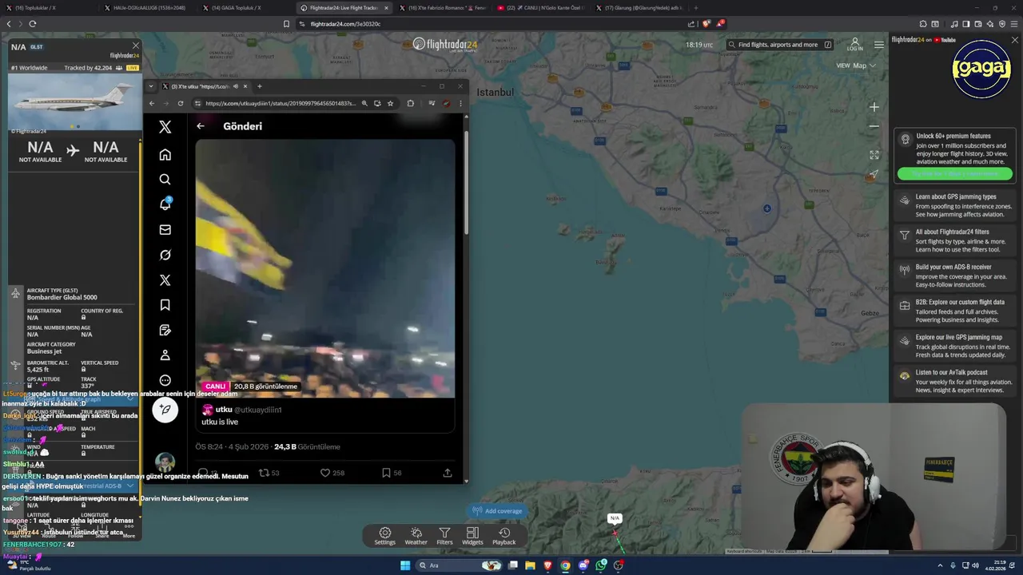The height and width of the screenshot is (575, 1023).
Task: Open X profile person icon
Action: (165, 355)
